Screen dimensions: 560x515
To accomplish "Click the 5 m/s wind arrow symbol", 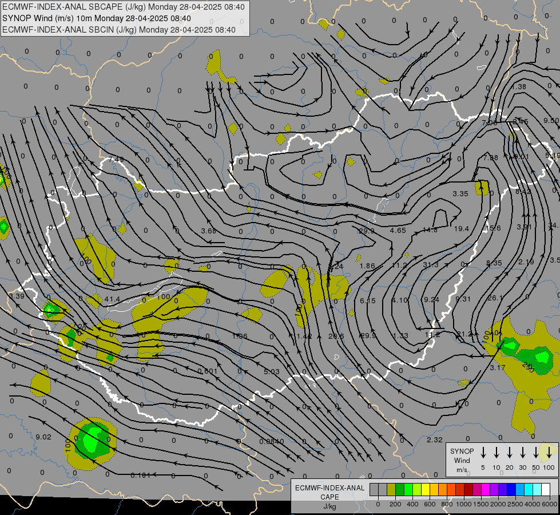I will [483, 452].
